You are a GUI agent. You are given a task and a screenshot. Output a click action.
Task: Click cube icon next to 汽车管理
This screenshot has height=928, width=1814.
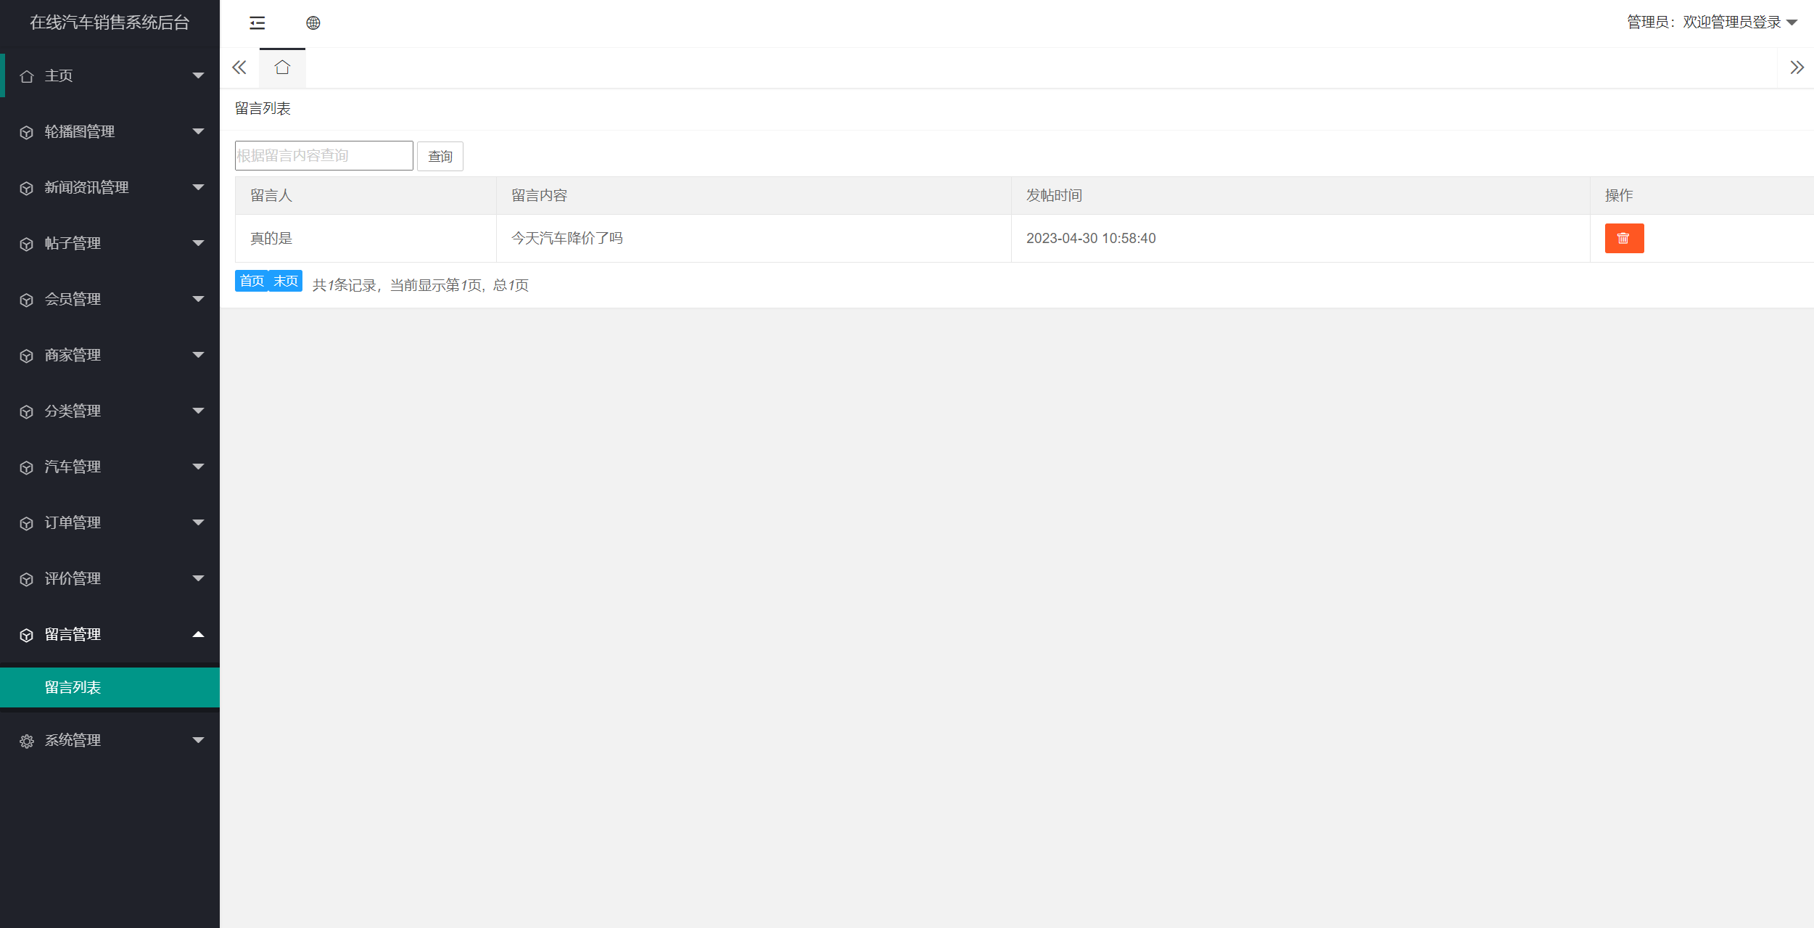(x=27, y=467)
